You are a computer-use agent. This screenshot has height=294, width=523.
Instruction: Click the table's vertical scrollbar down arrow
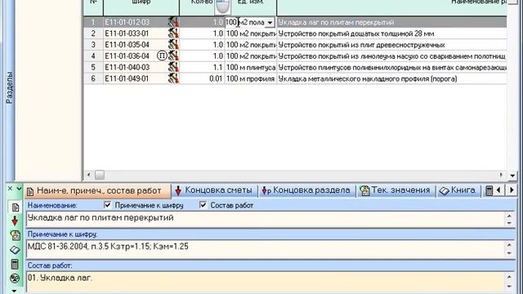click(512, 176)
